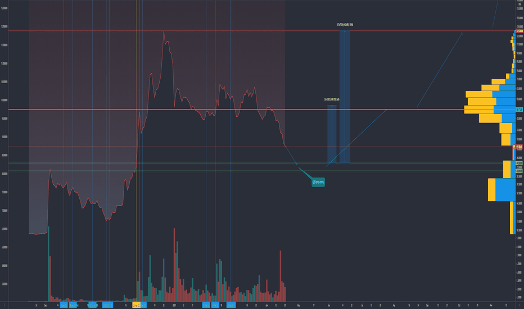
Task: Select the short projected line below the price end
Action: [x=291, y=155]
